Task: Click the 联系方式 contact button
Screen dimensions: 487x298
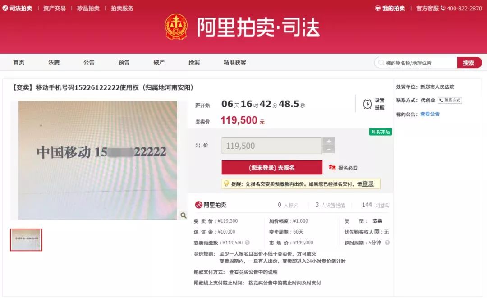Action: pyautogui.click(x=450, y=100)
